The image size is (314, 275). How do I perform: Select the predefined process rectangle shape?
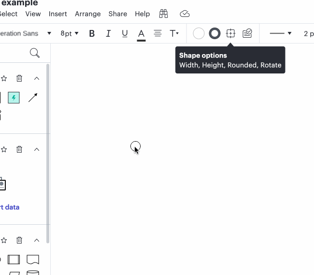[14, 260]
